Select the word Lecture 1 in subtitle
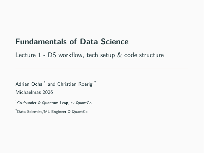 click(x=28, y=55)
